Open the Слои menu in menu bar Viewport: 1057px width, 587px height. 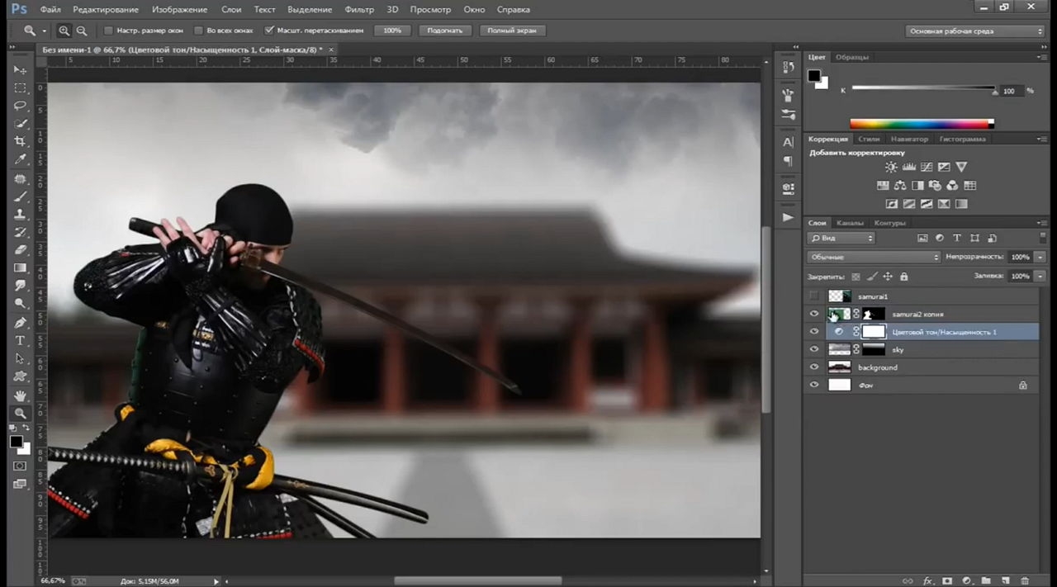231,9
